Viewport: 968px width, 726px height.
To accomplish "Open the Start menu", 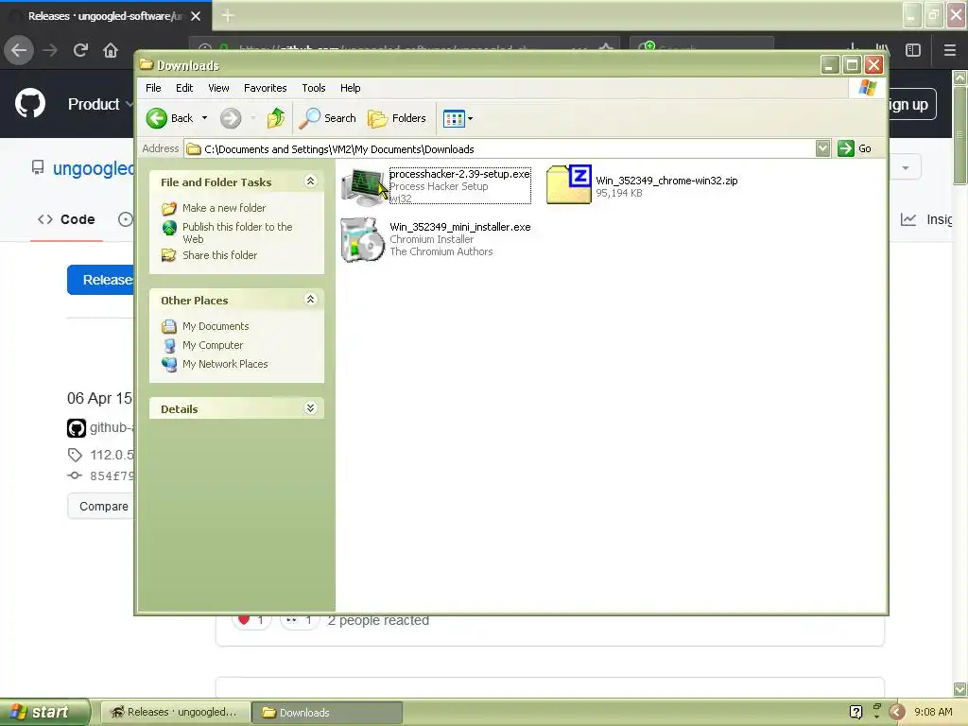I will (43, 712).
